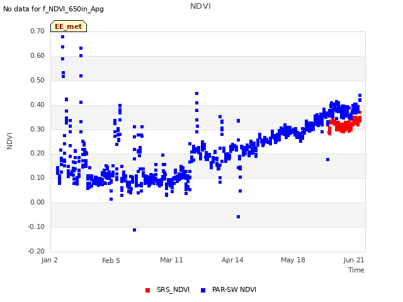Click the 0.40 y-axis tick label
The width and height of the screenshot is (403, 302).
(38, 105)
